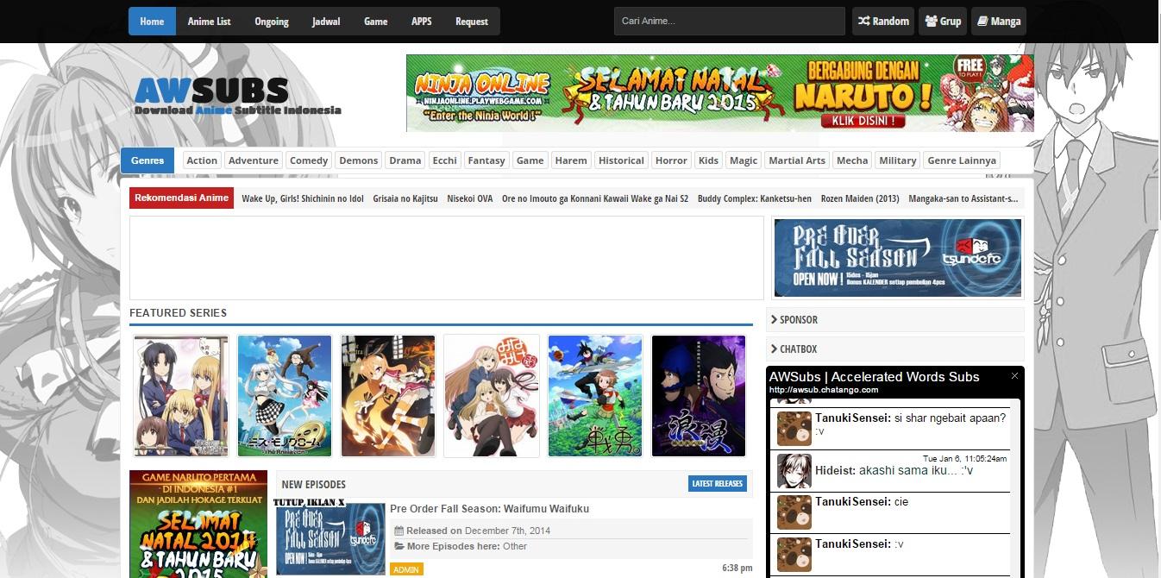
Task: Open sixth featured series thumbnail with dark purple cover
Action: [699, 396]
